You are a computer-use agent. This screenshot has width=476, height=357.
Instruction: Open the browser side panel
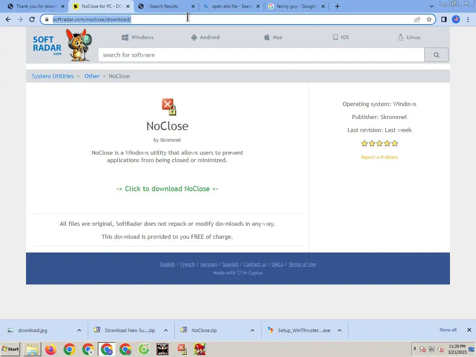444,19
